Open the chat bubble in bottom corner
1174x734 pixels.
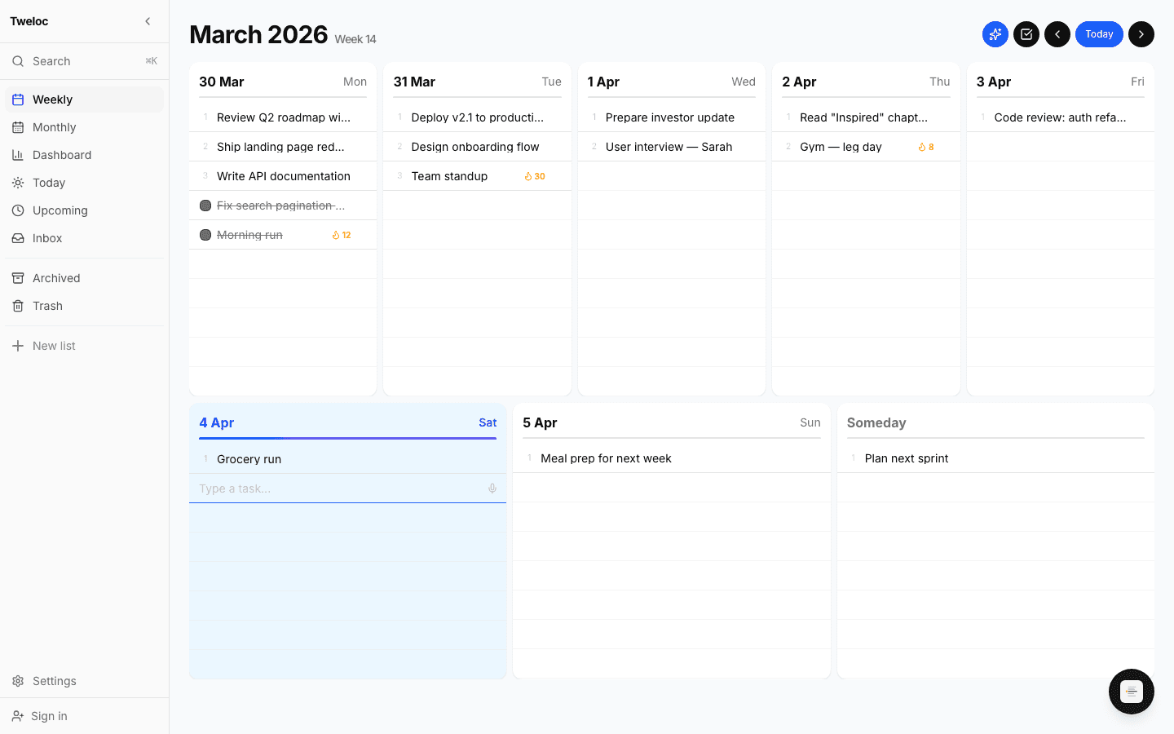point(1131,691)
